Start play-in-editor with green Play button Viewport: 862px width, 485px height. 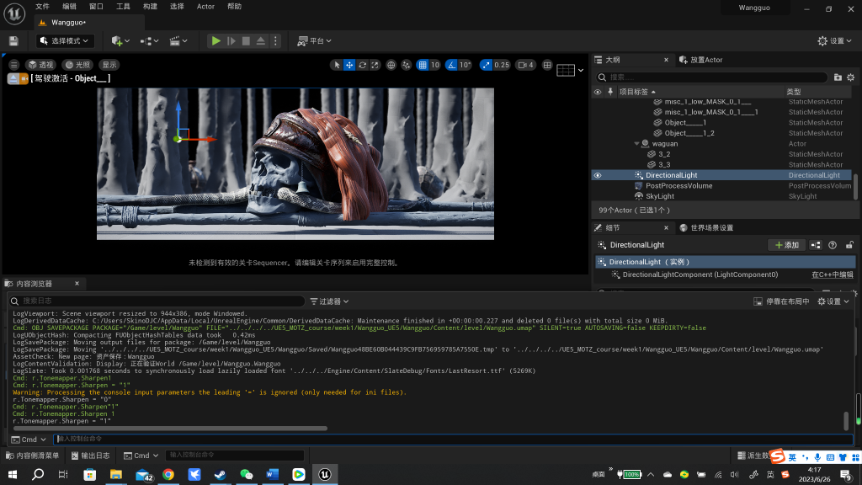pyautogui.click(x=216, y=40)
